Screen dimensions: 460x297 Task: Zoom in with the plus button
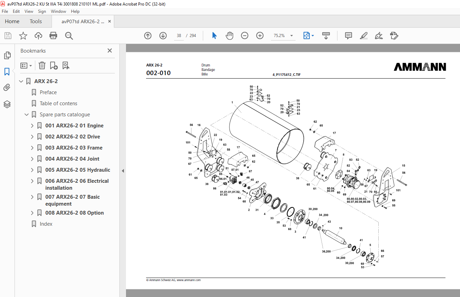click(260, 36)
